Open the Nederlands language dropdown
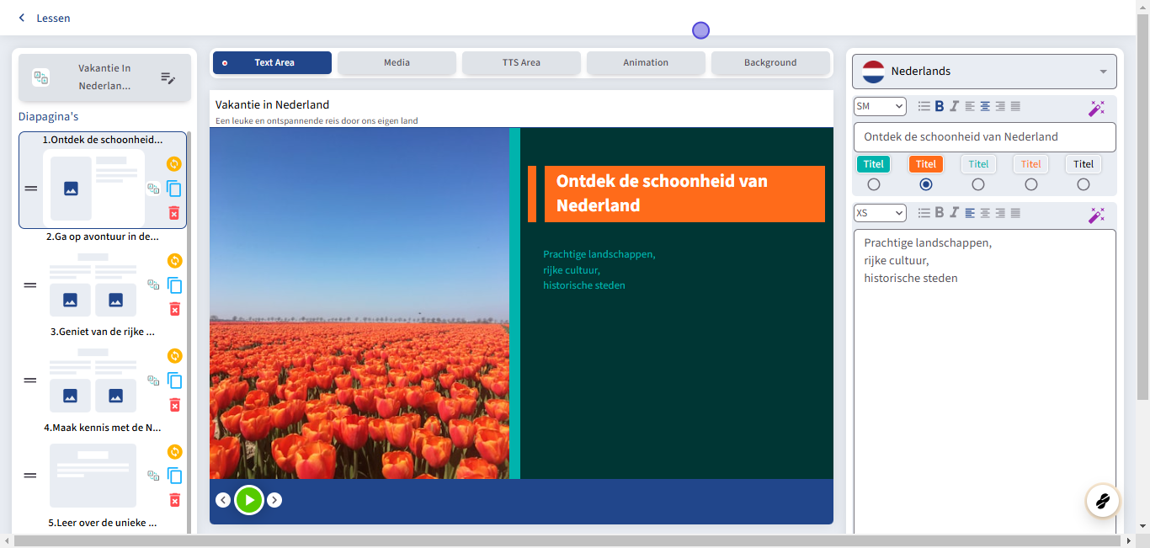The width and height of the screenshot is (1150, 548). pyautogui.click(x=984, y=72)
